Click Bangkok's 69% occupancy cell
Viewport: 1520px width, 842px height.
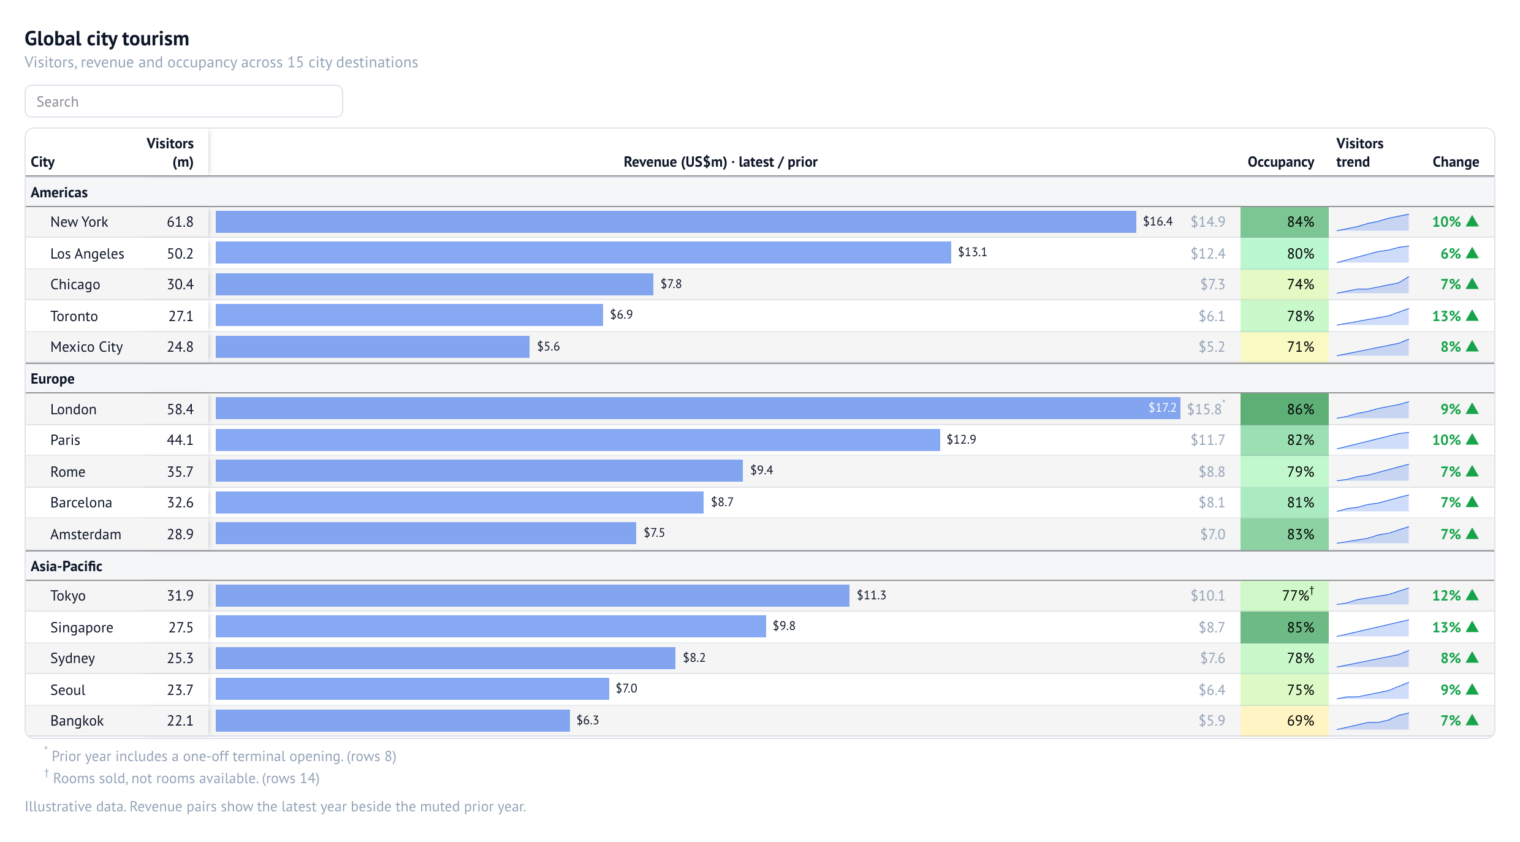[1285, 721]
